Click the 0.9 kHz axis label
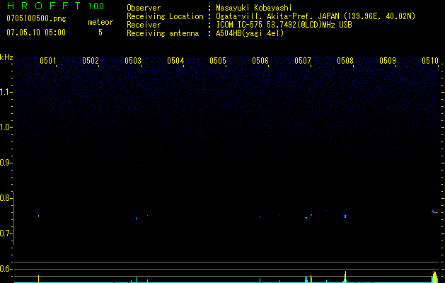 [x=5, y=163]
